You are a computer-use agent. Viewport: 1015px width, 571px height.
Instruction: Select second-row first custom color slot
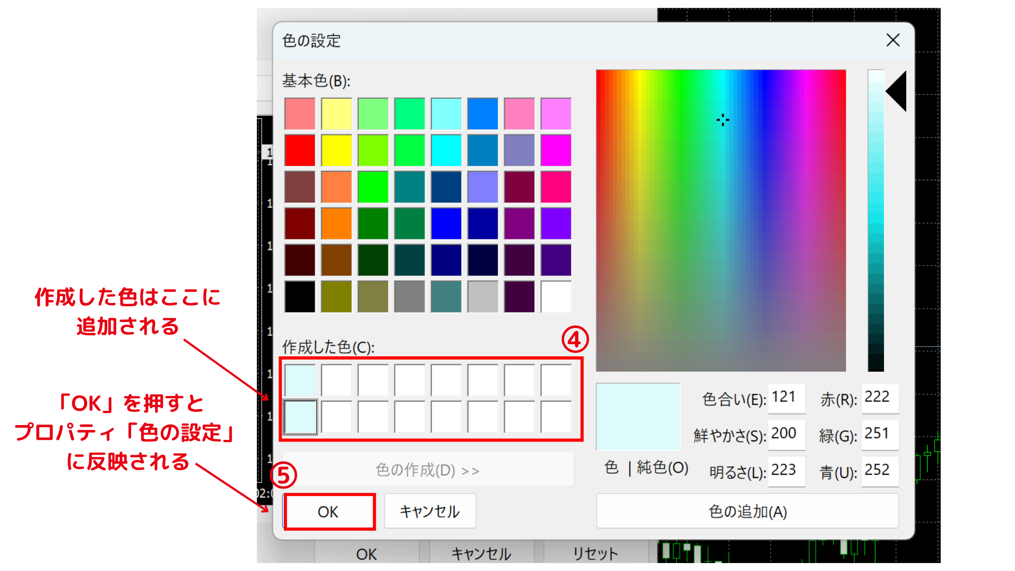tap(300, 417)
